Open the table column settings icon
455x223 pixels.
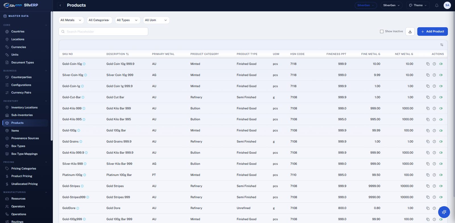(x=442, y=45)
